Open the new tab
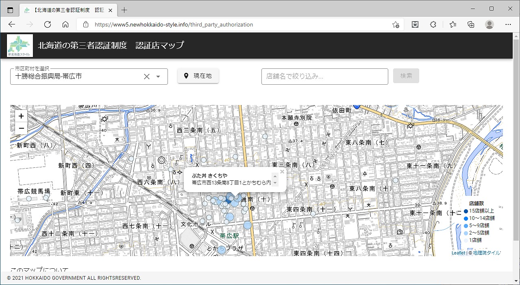The image size is (520, 285). 124,10
